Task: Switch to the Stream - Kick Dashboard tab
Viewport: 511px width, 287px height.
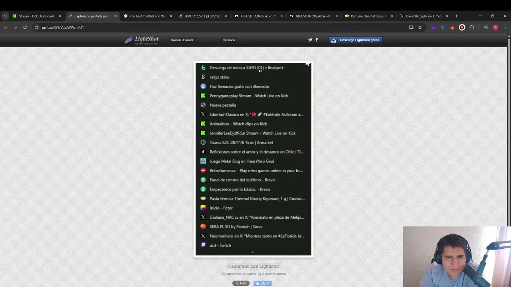Action: tap(36, 16)
